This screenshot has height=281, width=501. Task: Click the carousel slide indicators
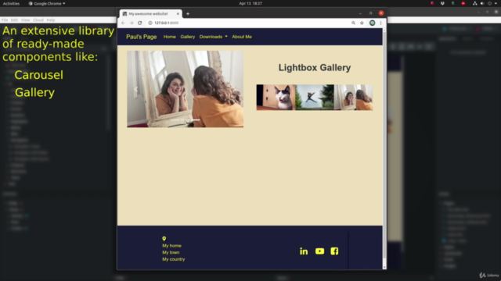pos(185,120)
